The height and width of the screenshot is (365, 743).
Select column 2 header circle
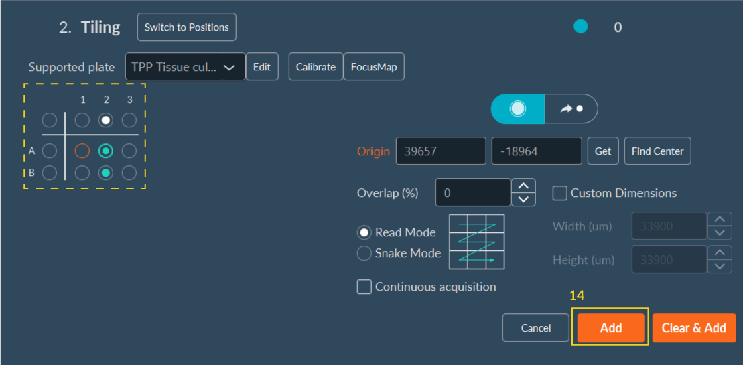(x=105, y=121)
